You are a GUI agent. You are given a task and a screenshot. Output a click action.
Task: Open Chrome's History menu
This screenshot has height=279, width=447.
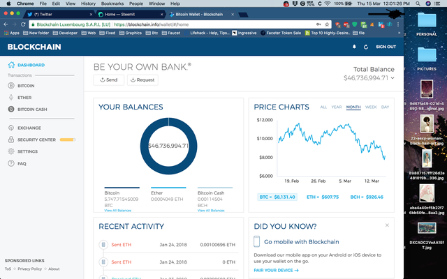(88, 3)
